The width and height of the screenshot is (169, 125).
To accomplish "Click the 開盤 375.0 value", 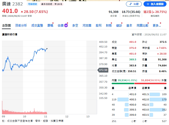I will tap(133, 48).
